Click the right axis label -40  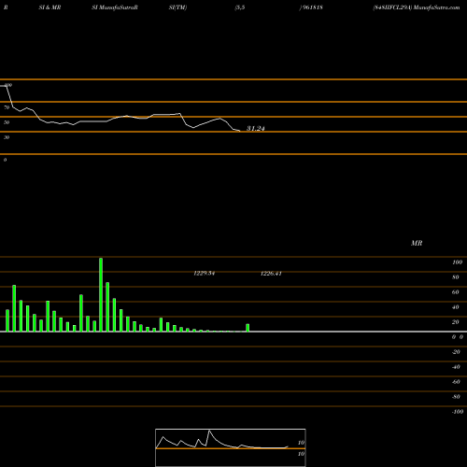click(x=456, y=367)
